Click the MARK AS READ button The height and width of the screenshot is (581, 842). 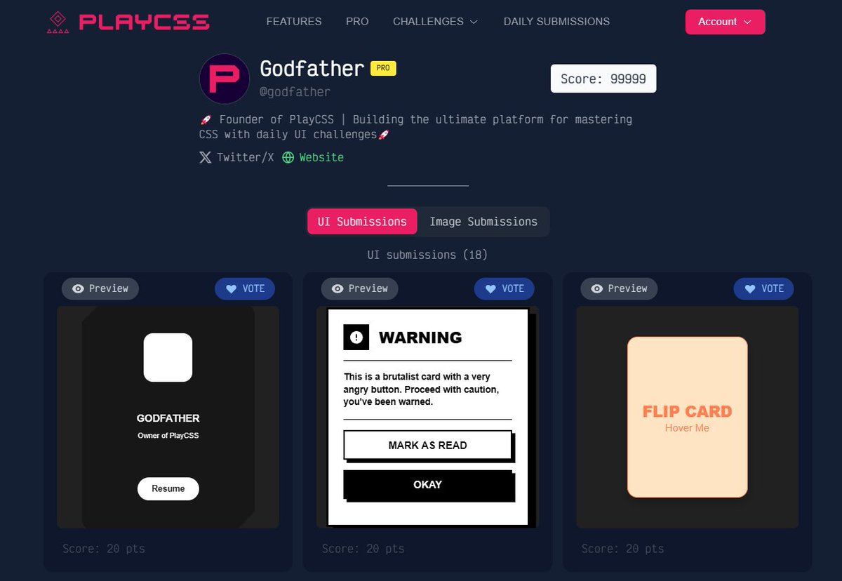(x=428, y=445)
